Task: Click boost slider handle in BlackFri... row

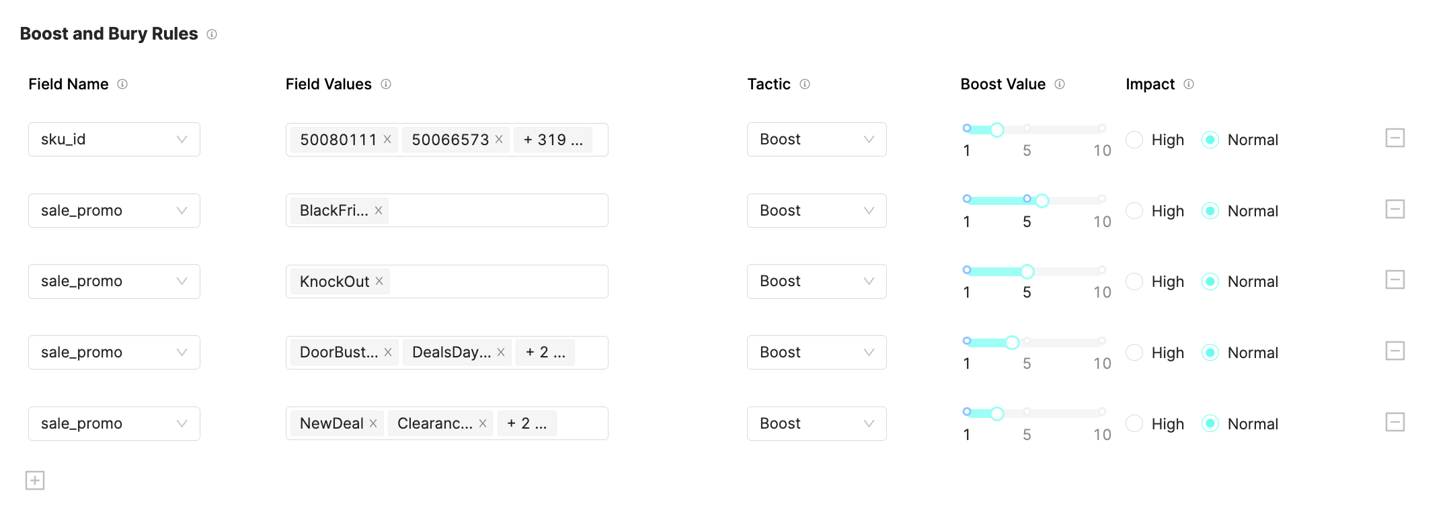Action: click(1042, 201)
